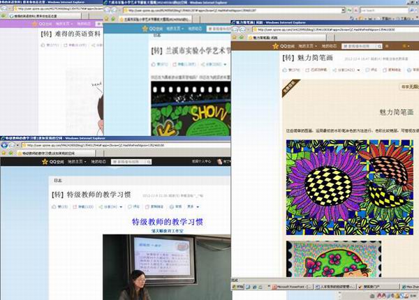Click classroom photo in 特级教师 page

[167, 267]
